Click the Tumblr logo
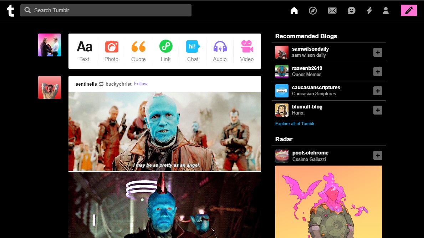 tap(10, 11)
